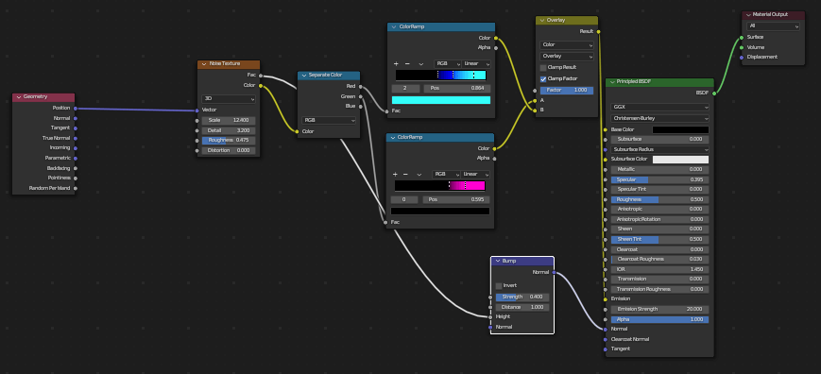Remove a color stop from the blue ColorRamp
The width and height of the screenshot is (821, 374).
(407, 64)
